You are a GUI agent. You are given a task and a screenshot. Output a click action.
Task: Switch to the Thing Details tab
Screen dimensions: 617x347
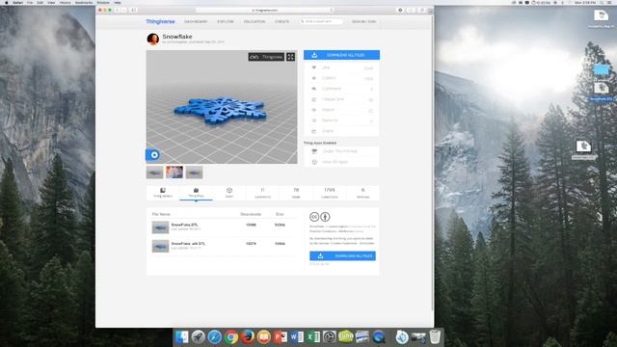click(163, 193)
